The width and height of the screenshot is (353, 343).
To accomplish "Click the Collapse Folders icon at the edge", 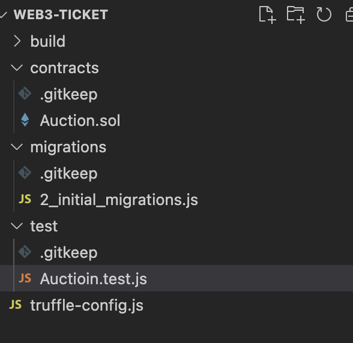I will click(349, 15).
